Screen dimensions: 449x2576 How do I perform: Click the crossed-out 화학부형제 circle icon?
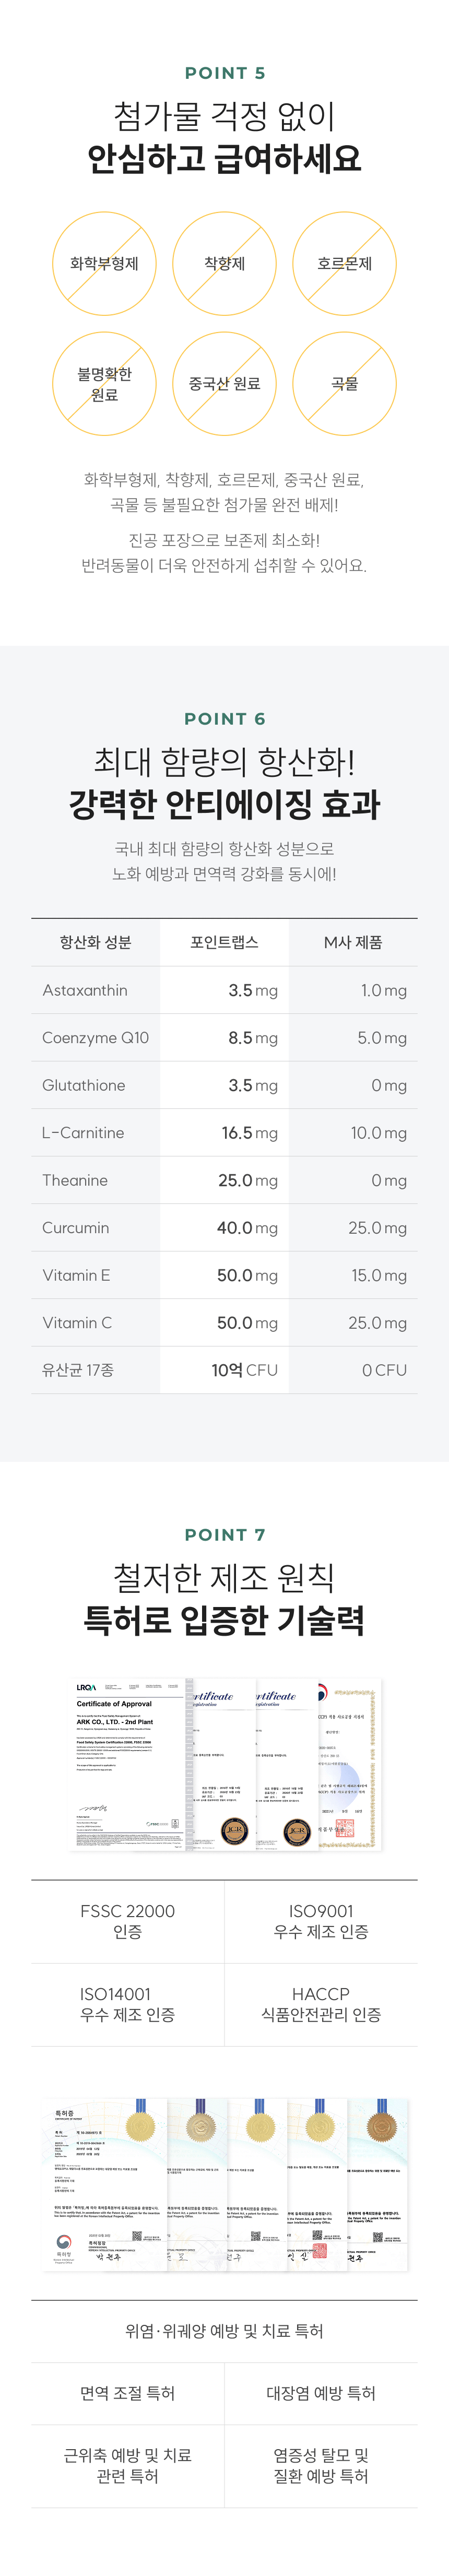coord(104,264)
